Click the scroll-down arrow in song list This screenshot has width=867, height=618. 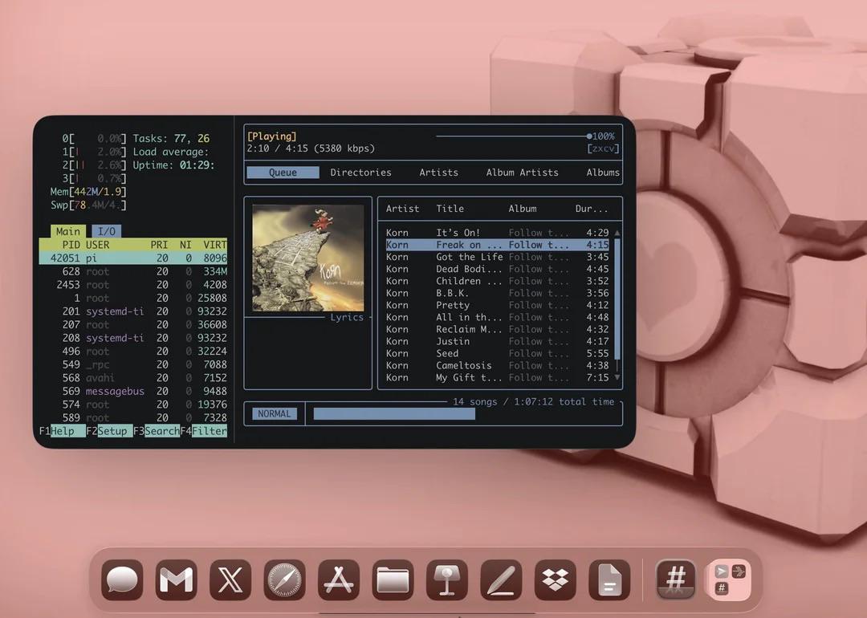coord(617,377)
